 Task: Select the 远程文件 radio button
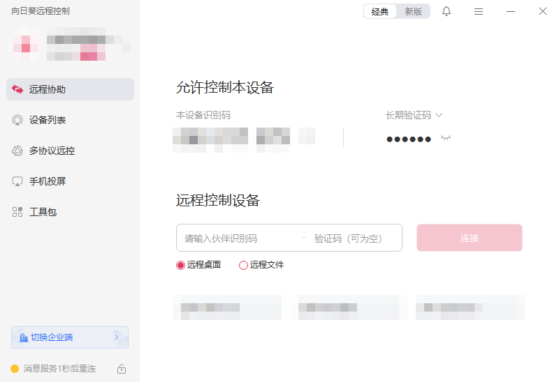pos(243,265)
